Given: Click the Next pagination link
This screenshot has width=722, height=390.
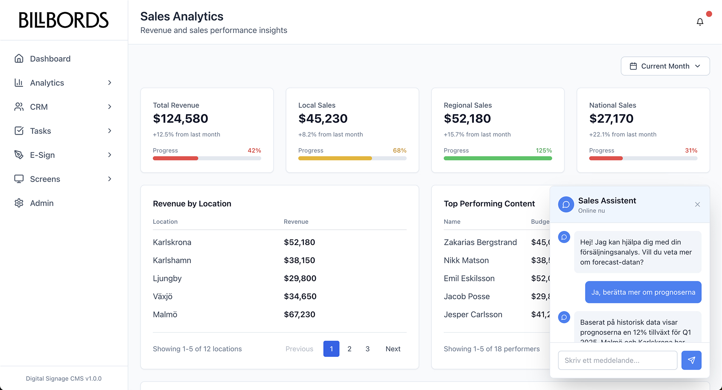Looking at the screenshot, I should (393, 349).
